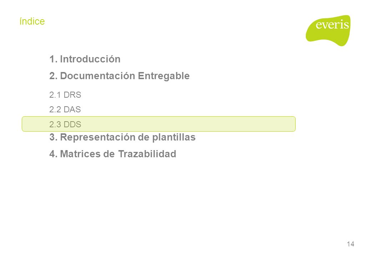The width and height of the screenshot is (371, 256).
Task: Jump to 4. Matrices de Trazabilidad
Action: (x=112, y=154)
